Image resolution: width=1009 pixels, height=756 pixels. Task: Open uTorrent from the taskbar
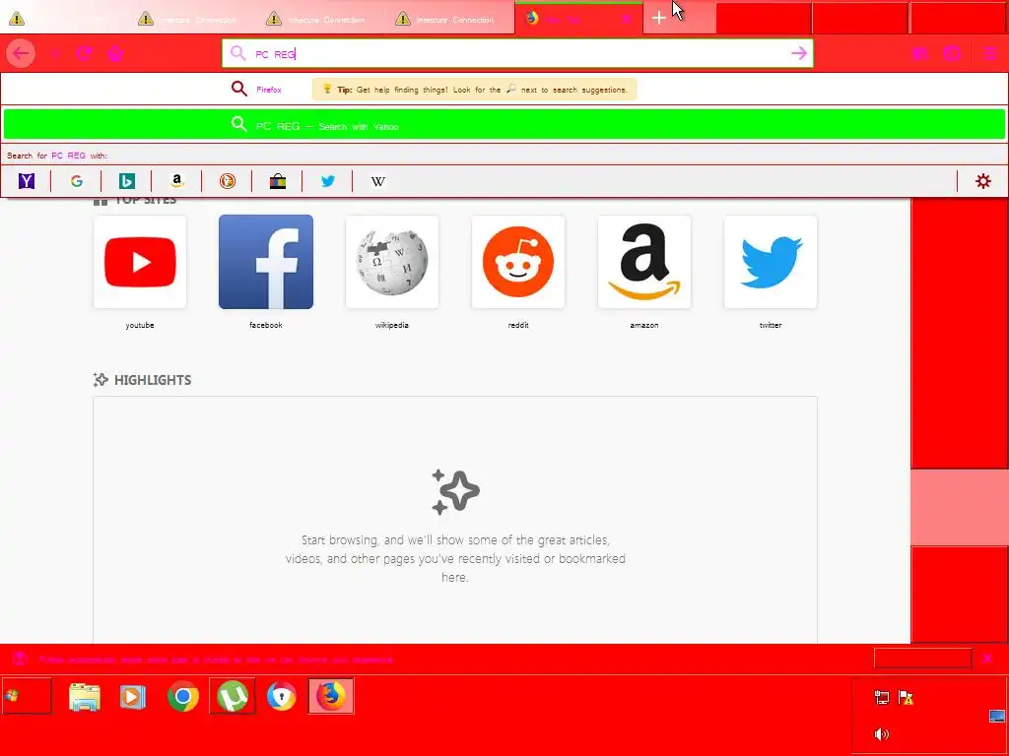tap(233, 696)
